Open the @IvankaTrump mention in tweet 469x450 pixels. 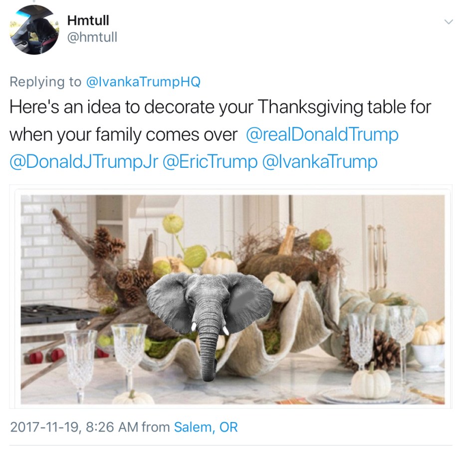(320, 161)
